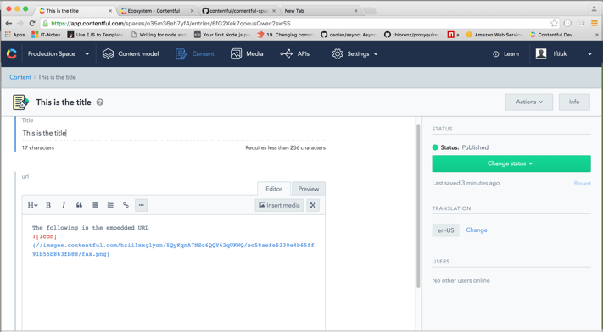Open the Production Space dropdown
Screen dimensions: 603x332
tap(59, 54)
